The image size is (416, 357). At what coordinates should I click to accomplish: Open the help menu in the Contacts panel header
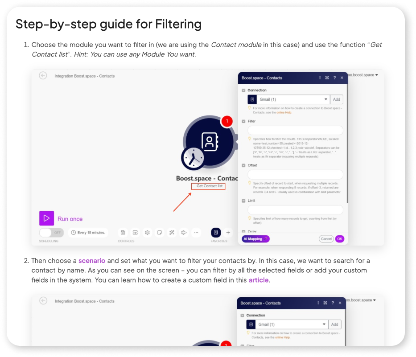point(334,78)
